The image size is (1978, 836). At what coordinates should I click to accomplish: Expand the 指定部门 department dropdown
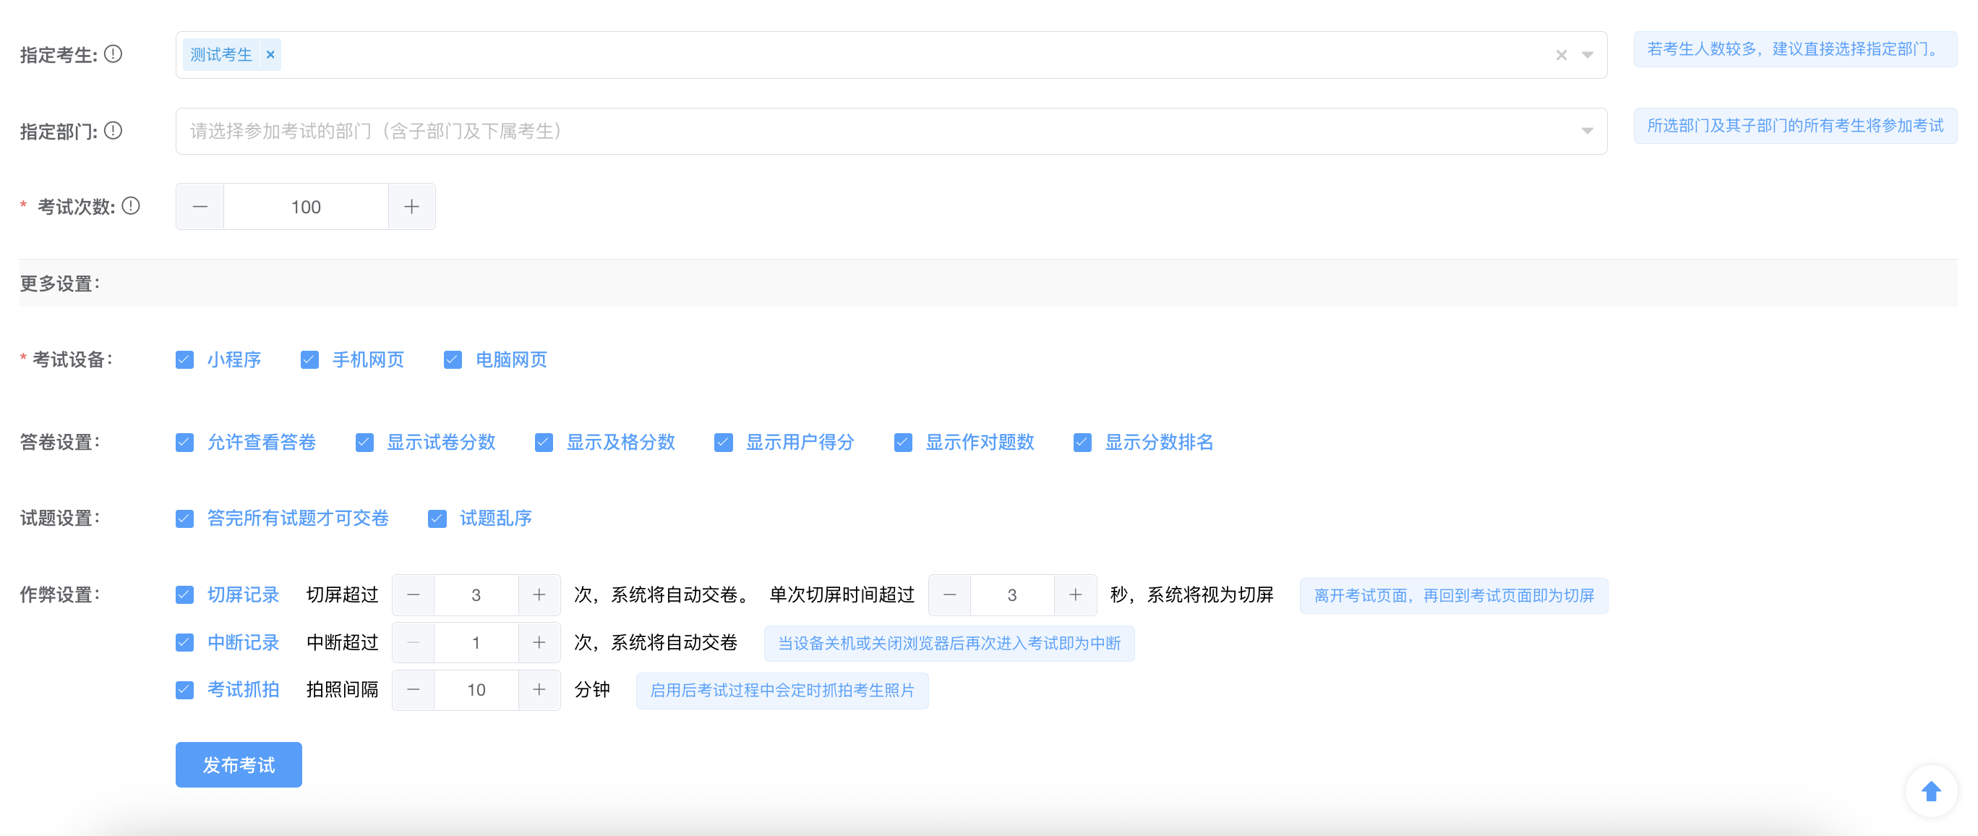[x=1586, y=131]
